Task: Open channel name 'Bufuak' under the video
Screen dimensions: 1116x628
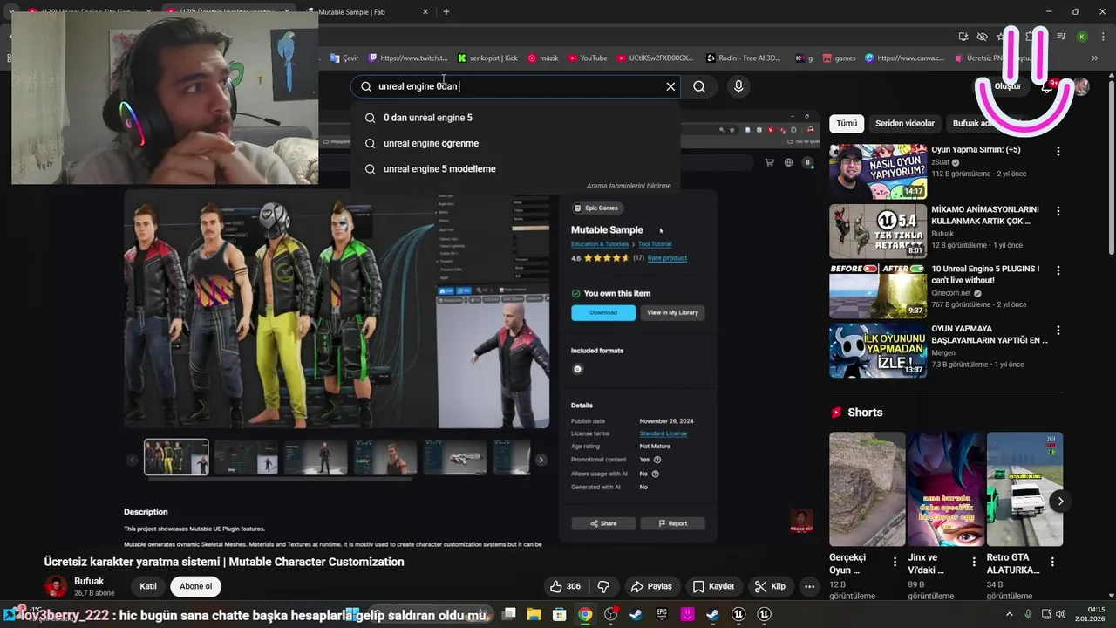Action: (x=89, y=581)
